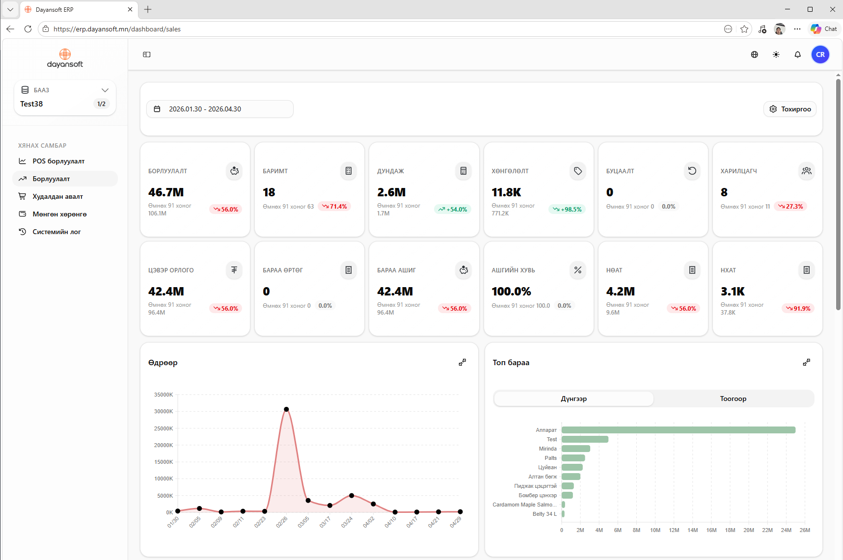The height and width of the screenshot is (560, 843).
Task: Click the БОРЛУУЛАЛТ 56.0% decrease badge
Action: [226, 209]
